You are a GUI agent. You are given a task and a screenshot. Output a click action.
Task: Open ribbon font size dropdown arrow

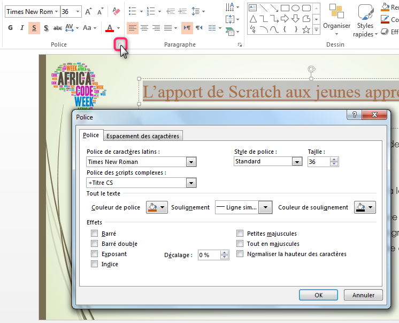tap(78, 11)
